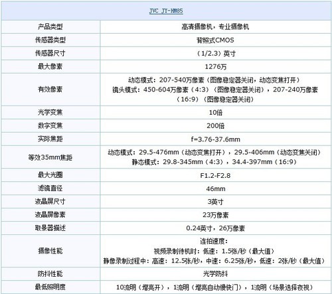Select the 摄像性能 label
The width and height of the screenshot is (332, 294).
pos(50,251)
